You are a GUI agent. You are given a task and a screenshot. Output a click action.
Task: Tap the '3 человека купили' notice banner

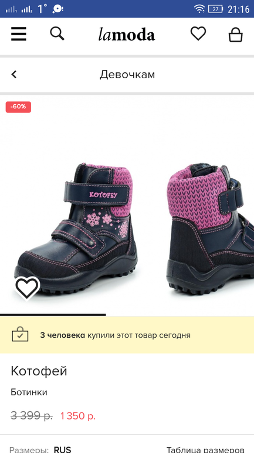point(127,335)
